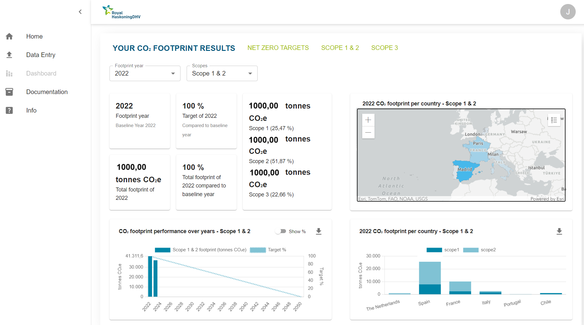
Task: Enable the Show % toggle
Action: [281, 231]
